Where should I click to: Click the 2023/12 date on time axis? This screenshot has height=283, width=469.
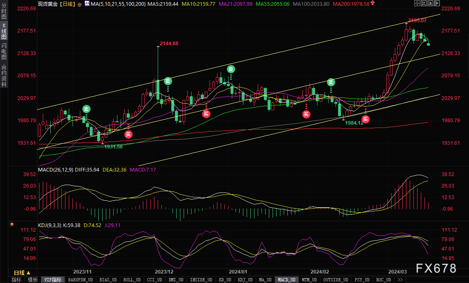(x=164, y=271)
